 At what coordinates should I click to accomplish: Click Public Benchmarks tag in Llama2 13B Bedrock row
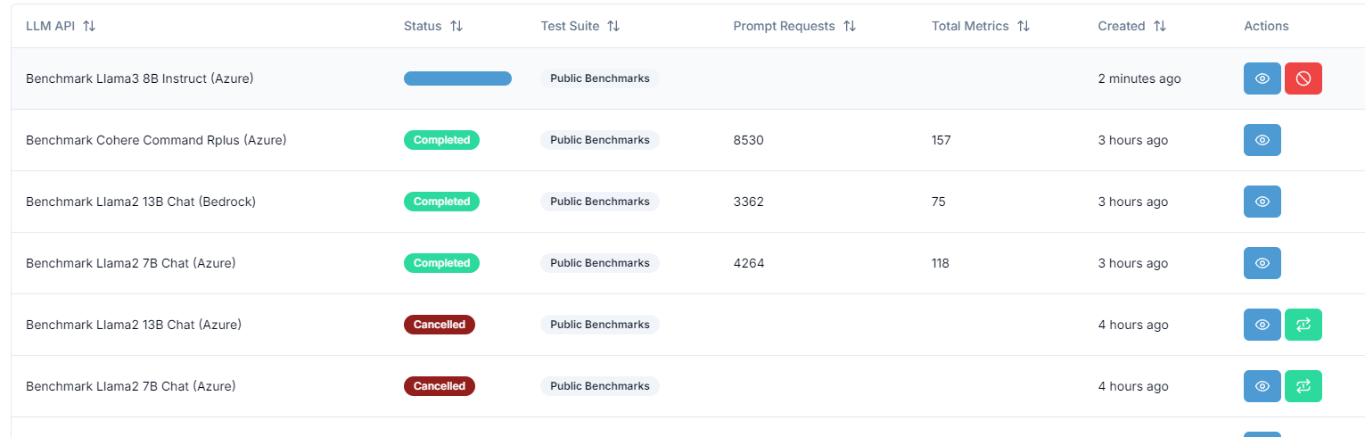pyautogui.click(x=600, y=202)
